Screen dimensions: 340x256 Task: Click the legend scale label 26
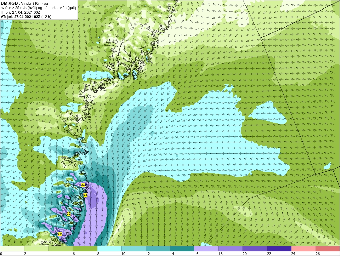(x=318, y=254)
